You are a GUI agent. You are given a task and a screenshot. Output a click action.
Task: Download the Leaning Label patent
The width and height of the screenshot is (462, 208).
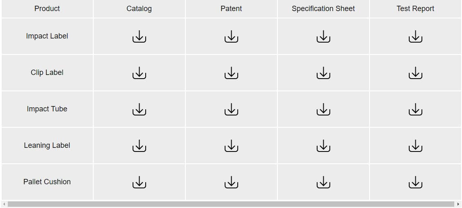[231, 146]
